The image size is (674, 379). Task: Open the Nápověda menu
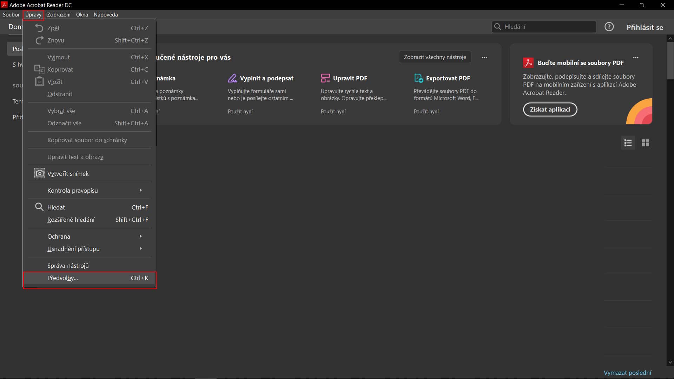106,15
